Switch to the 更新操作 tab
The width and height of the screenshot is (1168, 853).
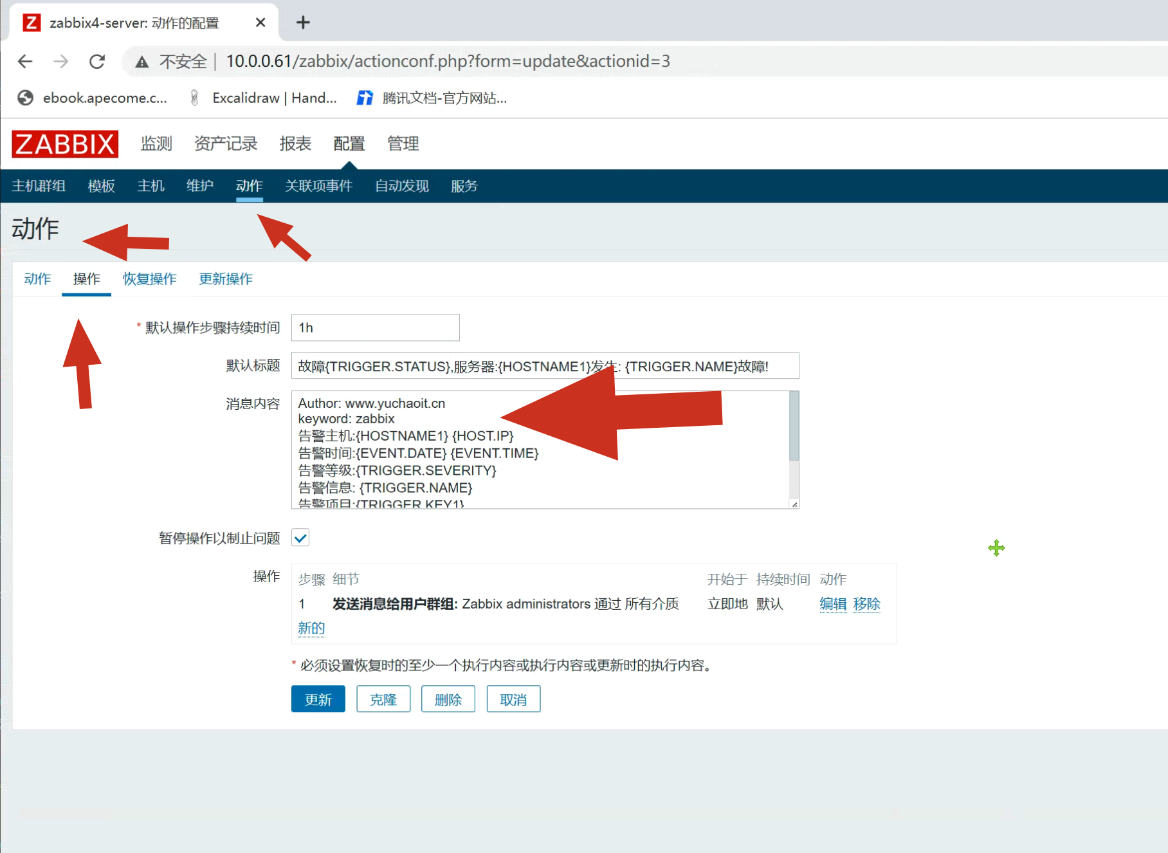click(225, 279)
